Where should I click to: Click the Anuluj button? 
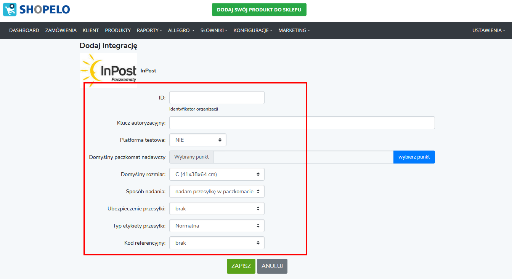pyautogui.click(x=272, y=266)
